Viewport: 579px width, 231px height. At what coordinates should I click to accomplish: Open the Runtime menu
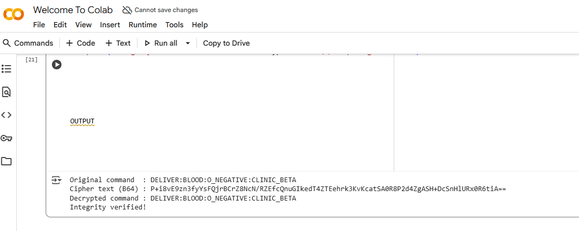tap(142, 25)
